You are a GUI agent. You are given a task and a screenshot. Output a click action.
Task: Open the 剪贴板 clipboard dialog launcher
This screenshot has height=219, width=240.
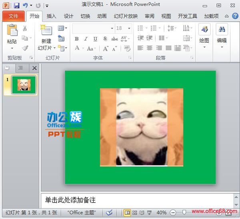[31, 58]
